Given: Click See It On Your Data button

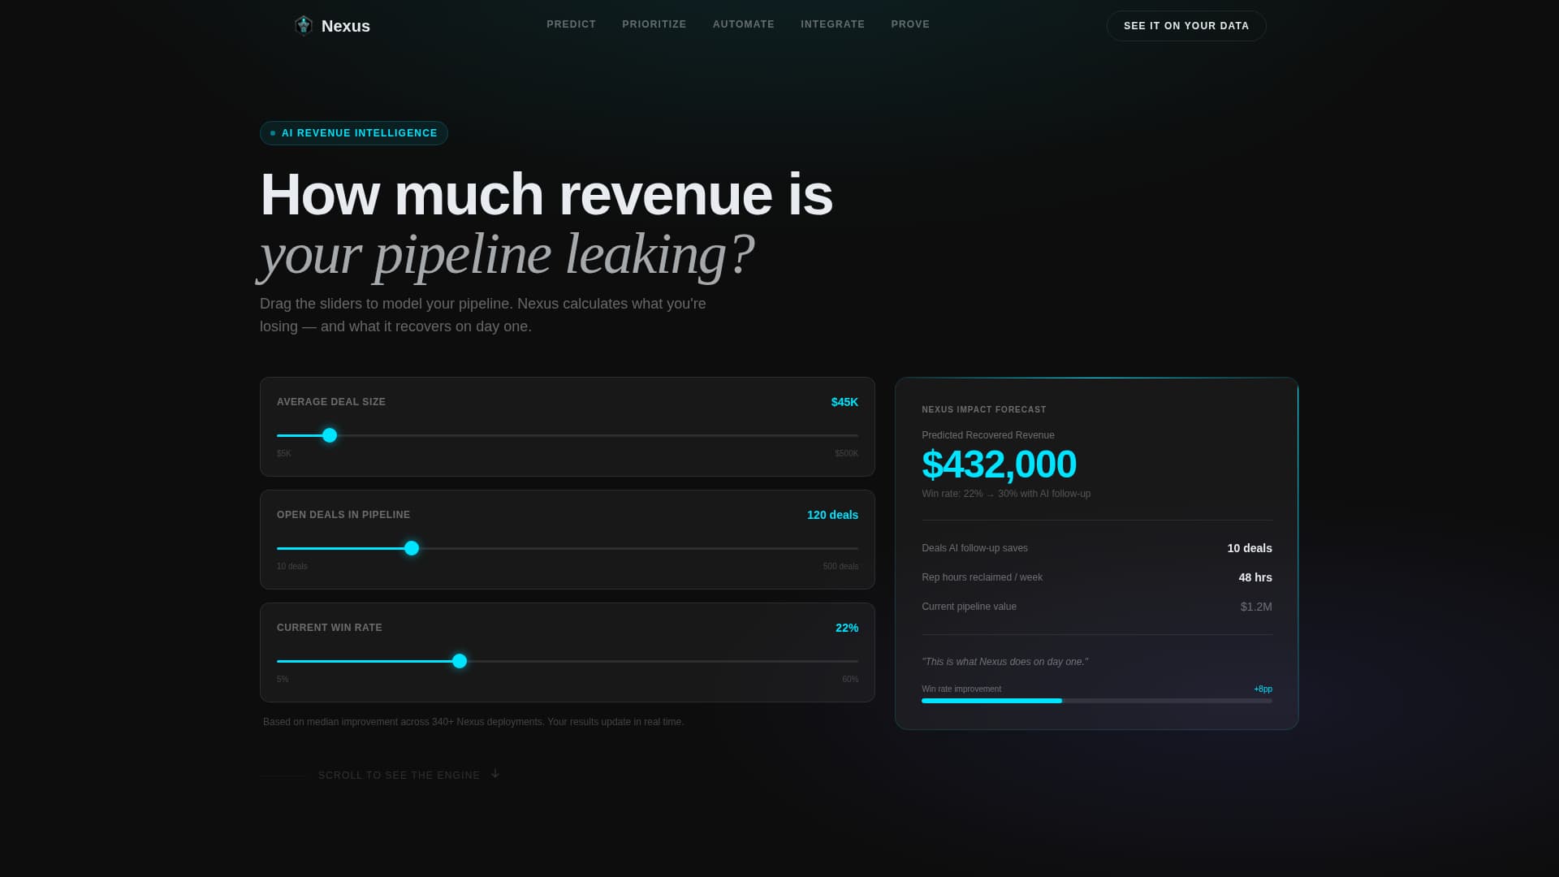Looking at the screenshot, I should pyautogui.click(x=1186, y=26).
